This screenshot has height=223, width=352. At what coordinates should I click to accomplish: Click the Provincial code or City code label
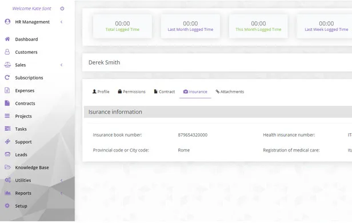coord(121,150)
